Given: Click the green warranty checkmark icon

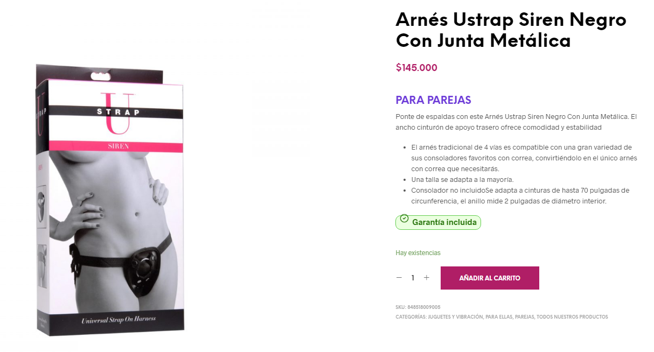Looking at the screenshot, I should click(x=404, y=219).
